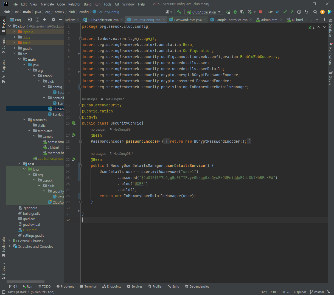
Task: Open the Endpoints tool window
Action: [x=111, y=286]
